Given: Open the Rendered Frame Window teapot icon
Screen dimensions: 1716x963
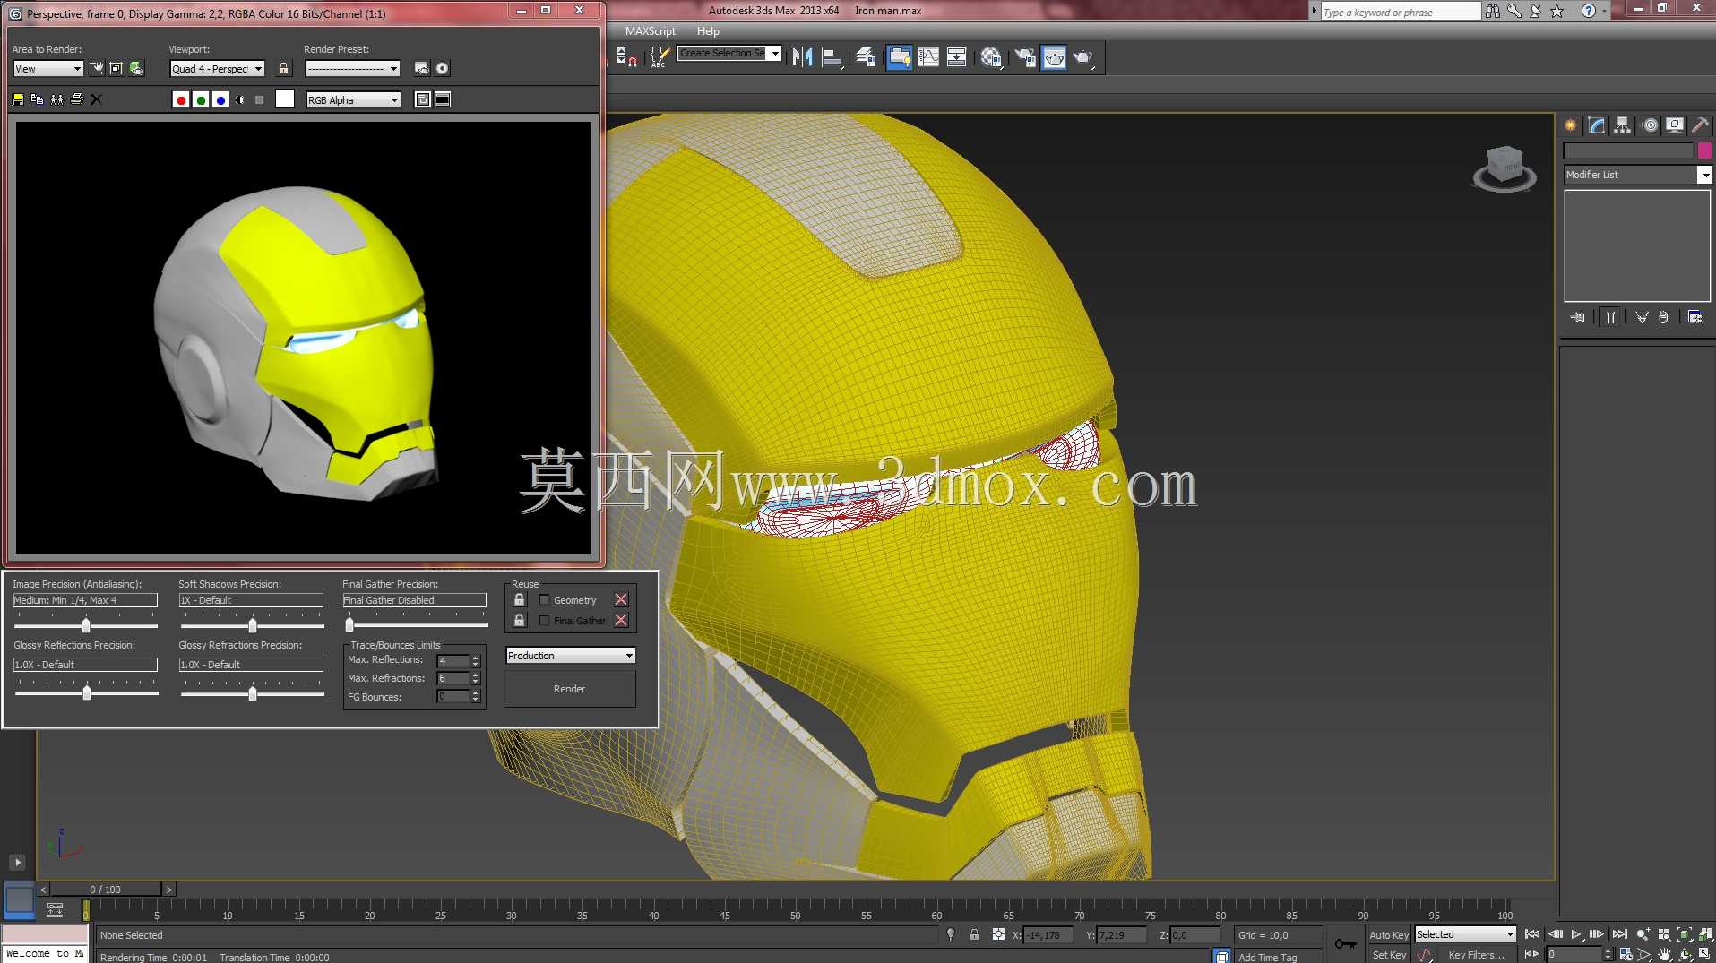Looking at the screenshot, I should tap(1055, 57).
